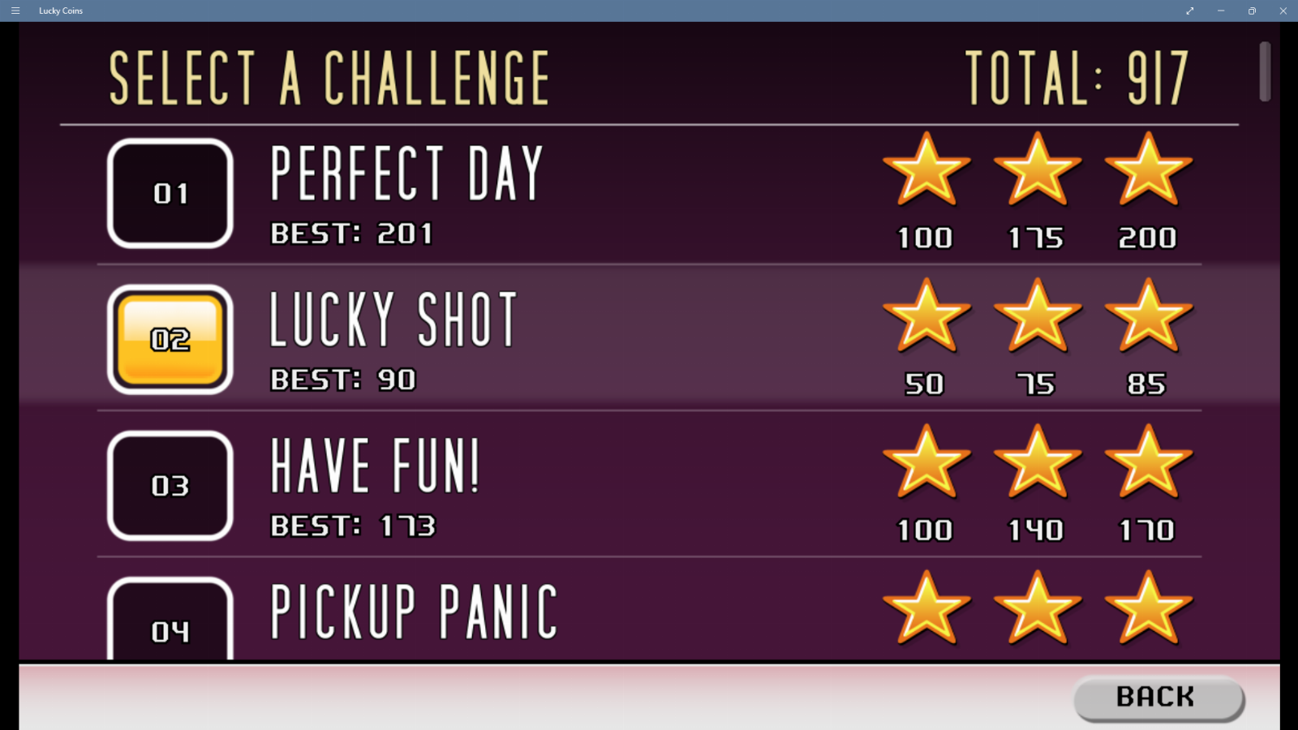Select challenge 01 number box

pyautogui.click(x=170, y=193)
